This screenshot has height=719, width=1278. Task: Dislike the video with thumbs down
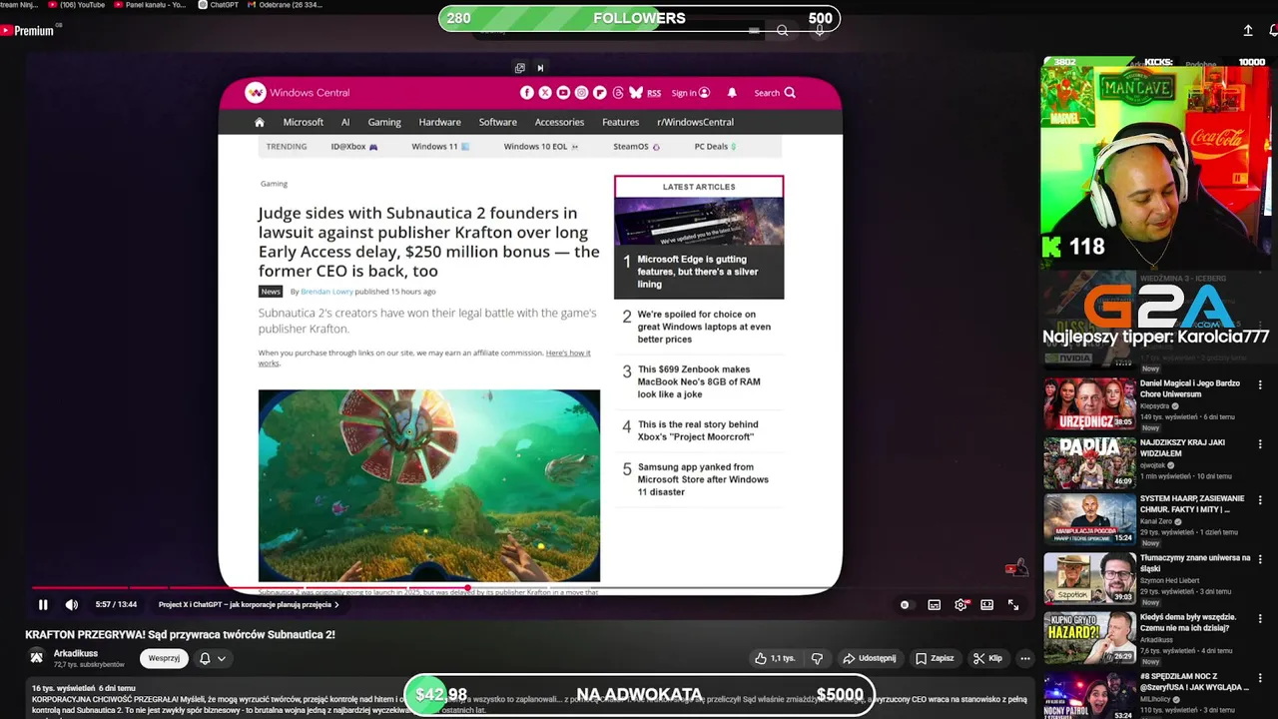(817, 658)
